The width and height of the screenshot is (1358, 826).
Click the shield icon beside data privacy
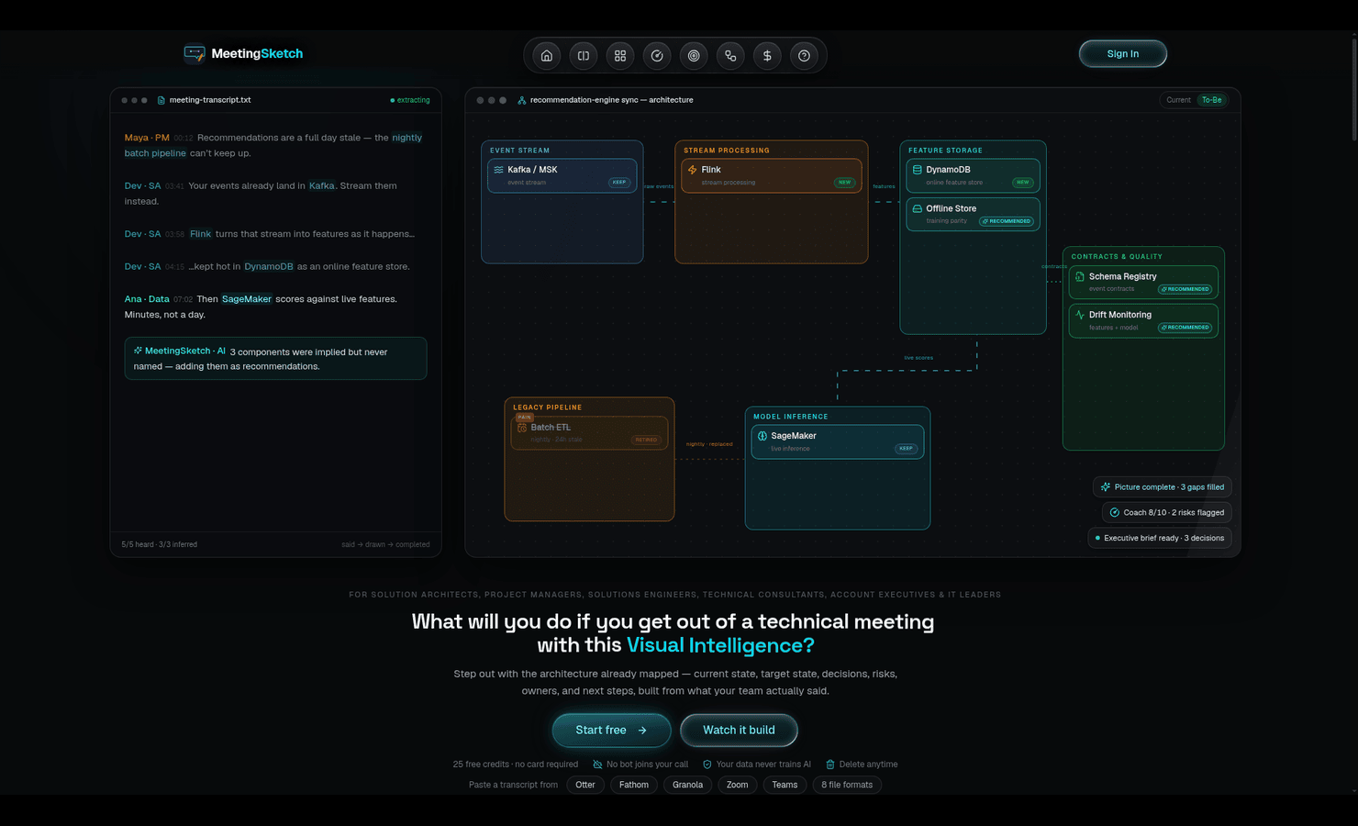point(707,765)
